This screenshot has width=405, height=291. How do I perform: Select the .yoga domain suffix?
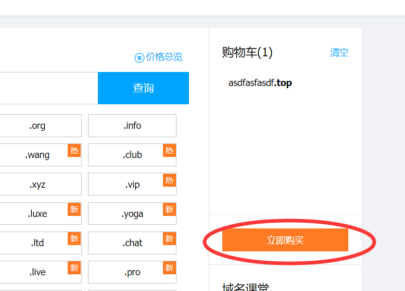pyautogui.click(x=132, y=214)
